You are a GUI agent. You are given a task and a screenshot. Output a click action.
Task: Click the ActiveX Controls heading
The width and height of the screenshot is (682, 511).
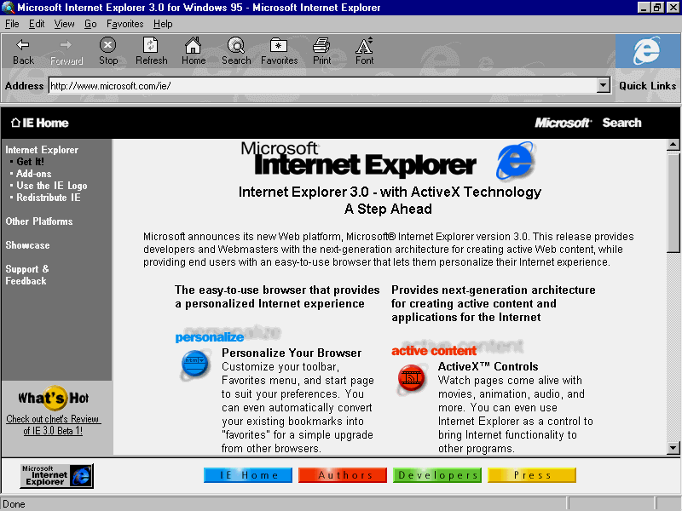pos(488,367)
